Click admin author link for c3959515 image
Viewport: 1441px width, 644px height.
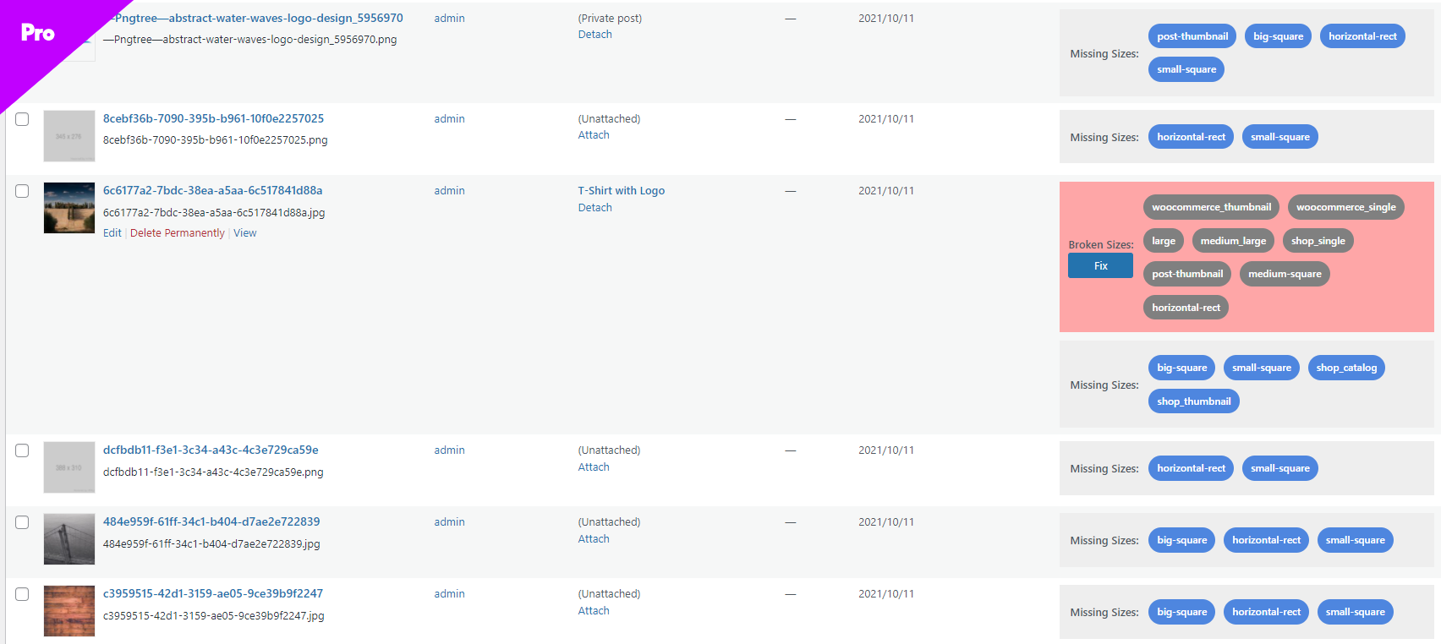[449, 594]
